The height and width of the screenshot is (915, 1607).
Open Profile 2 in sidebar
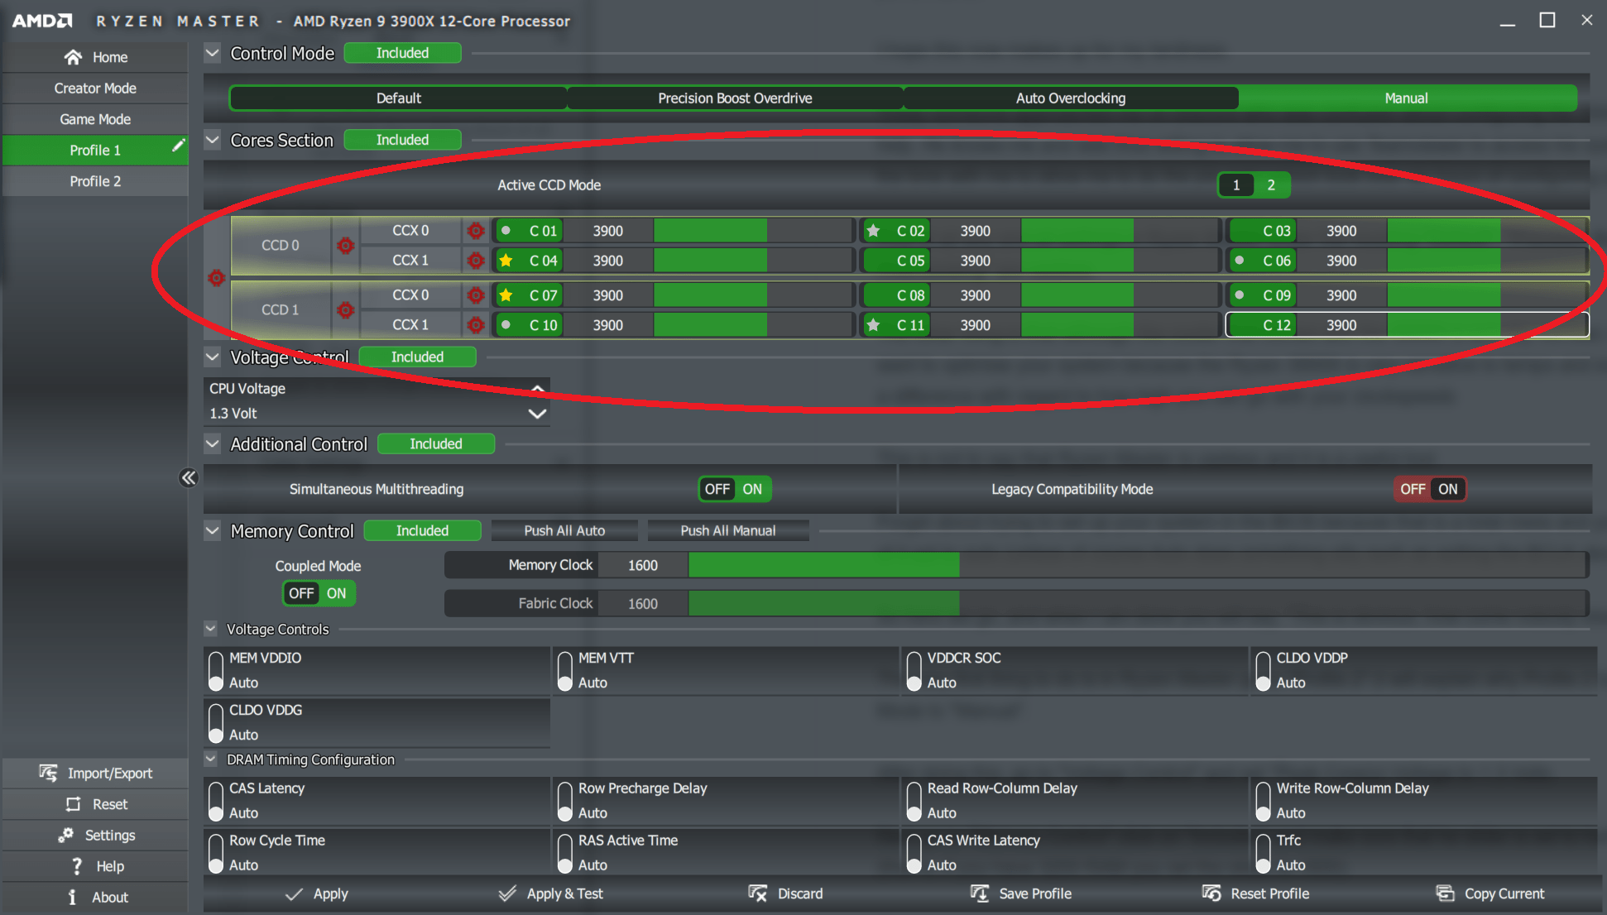[95, 181]
